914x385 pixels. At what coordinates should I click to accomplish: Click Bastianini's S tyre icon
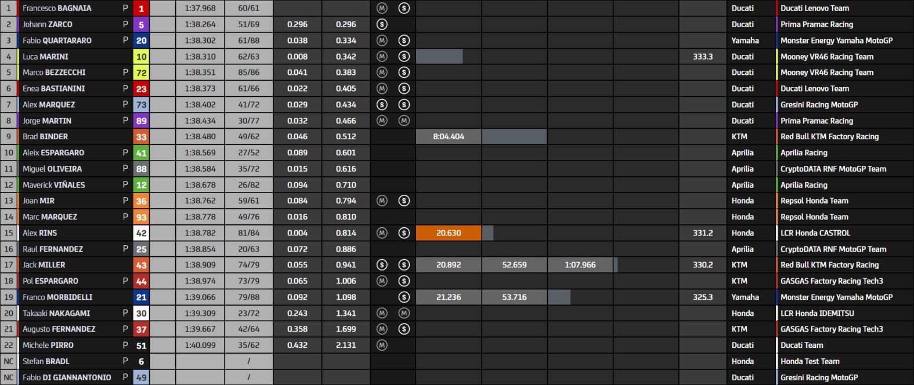[404, 89]
